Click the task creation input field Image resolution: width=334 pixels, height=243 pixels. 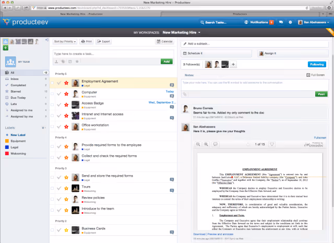pyautogui.click(x=113, y=54)
